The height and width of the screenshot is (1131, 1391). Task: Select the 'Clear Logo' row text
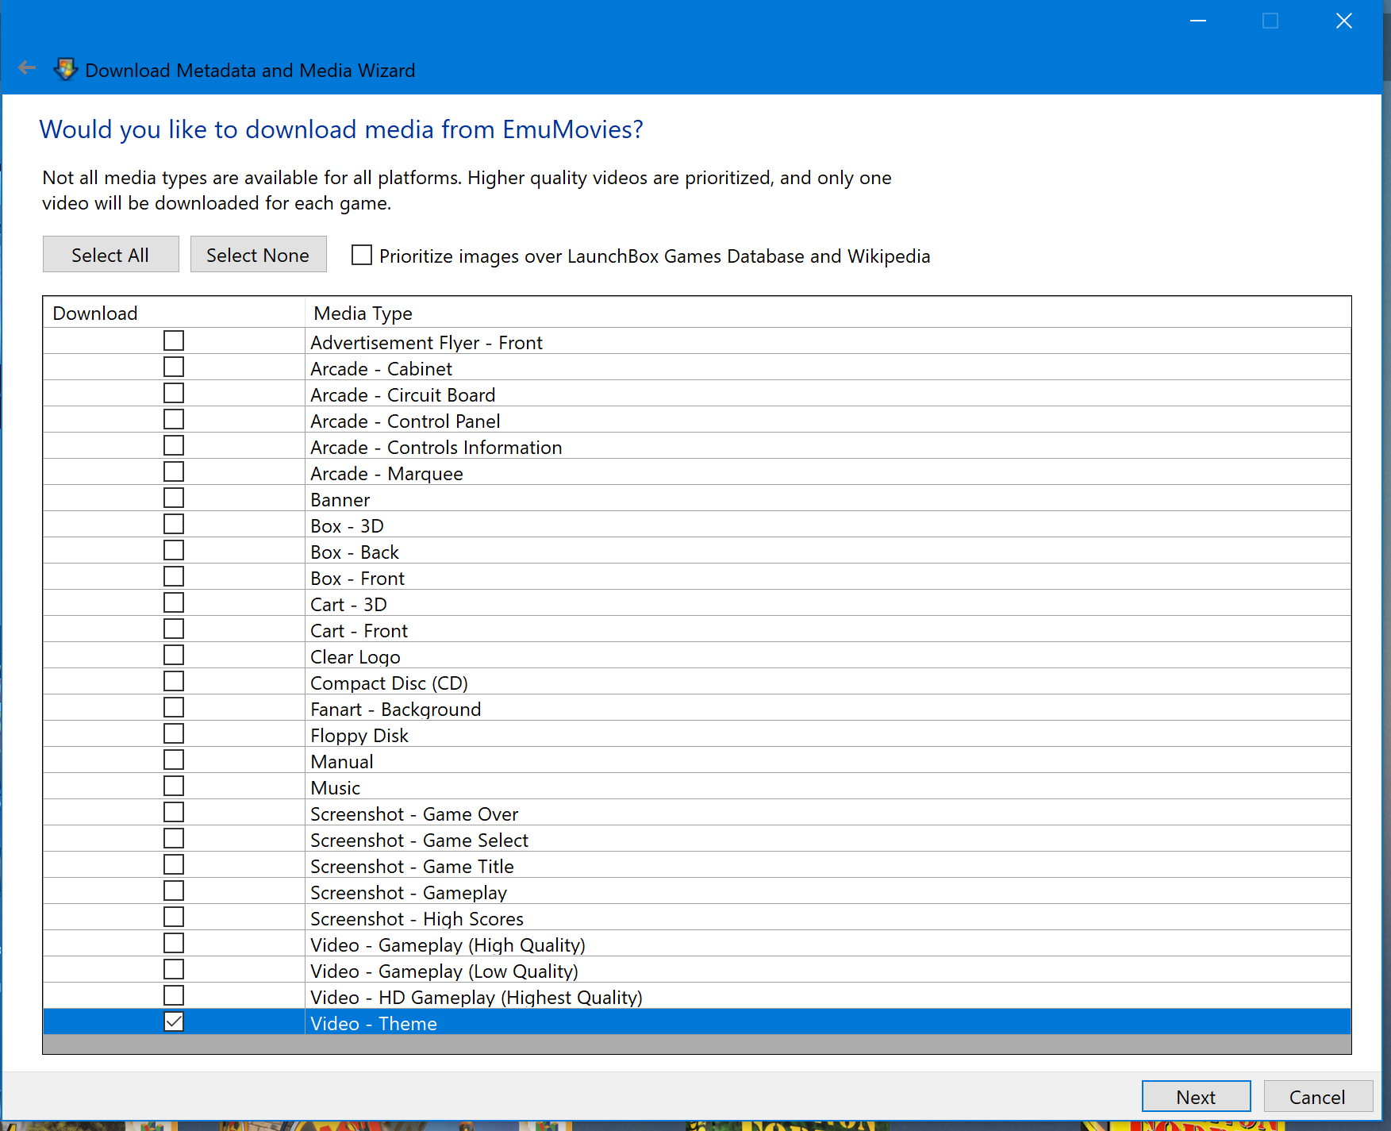pos(355,657)
